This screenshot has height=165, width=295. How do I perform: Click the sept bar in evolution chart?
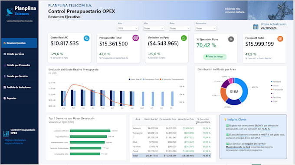click(143, 99)
